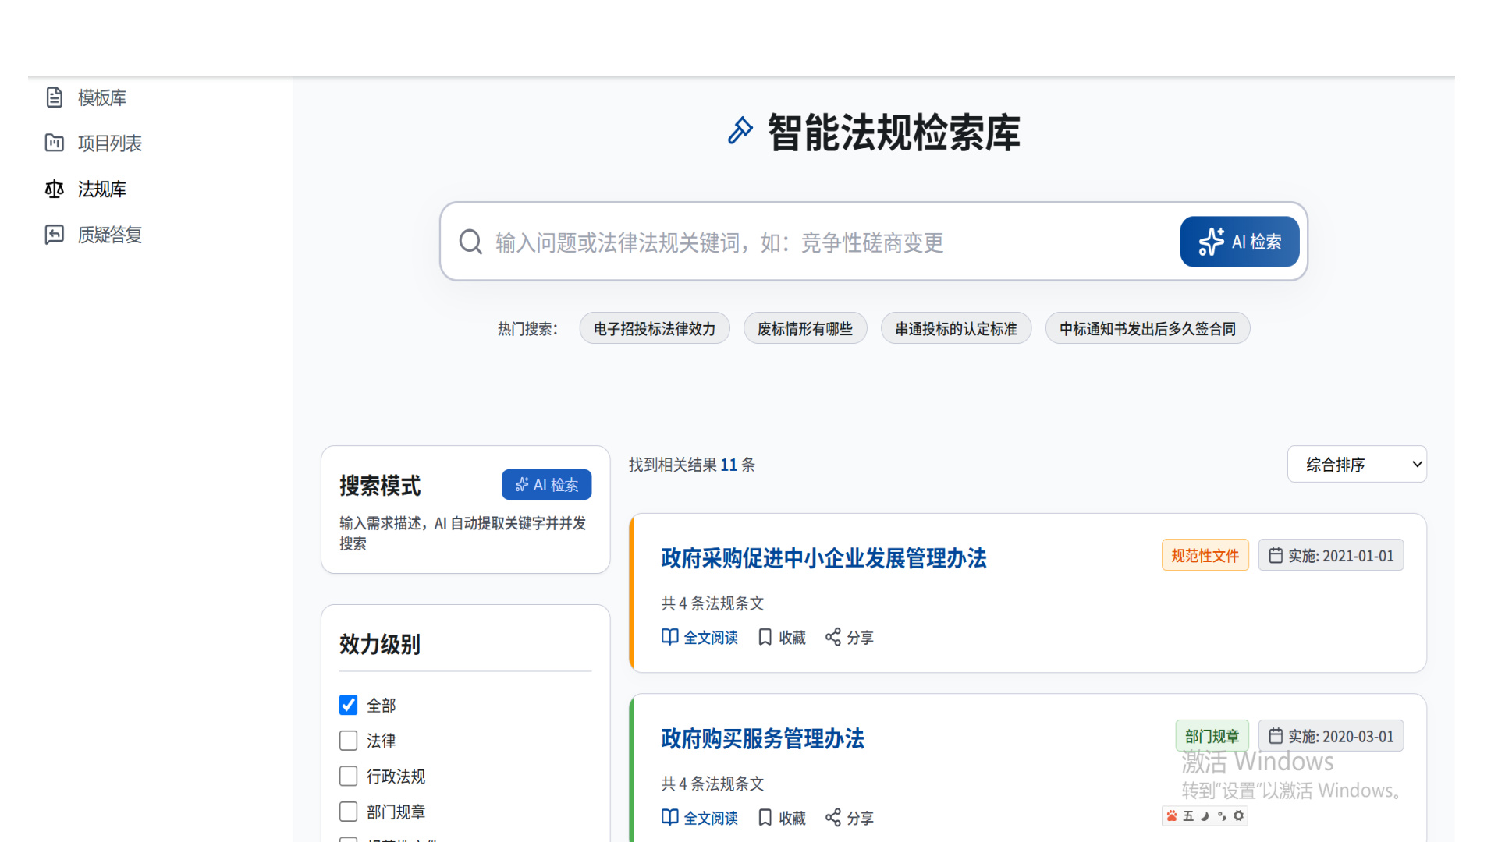This screenshot has height=842, width=1498.
Task: Click the share icon in 政府采购促进中小企业 card
Action: 833,637
